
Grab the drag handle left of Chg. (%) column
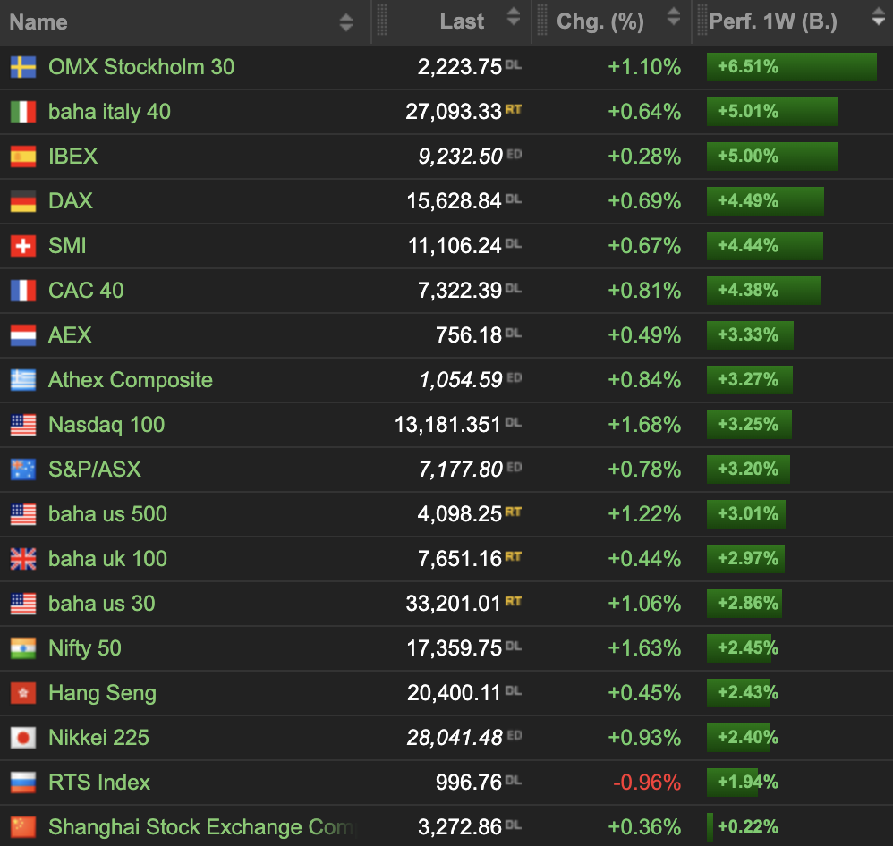coord(542,21)
